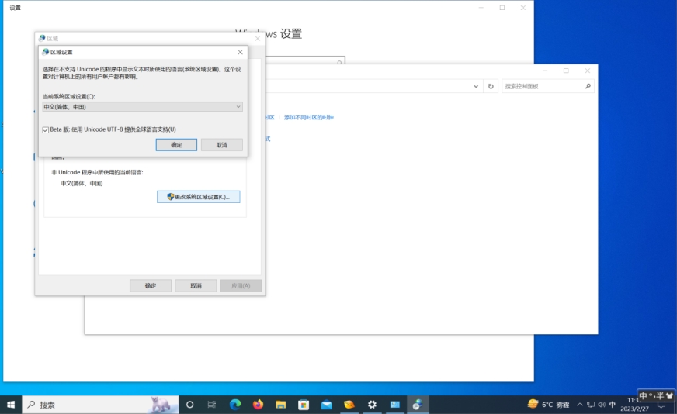The width and height of the screenshot is (677, 414).
Task: Click the 中 IME tray indicator
Action: [613, 405]
